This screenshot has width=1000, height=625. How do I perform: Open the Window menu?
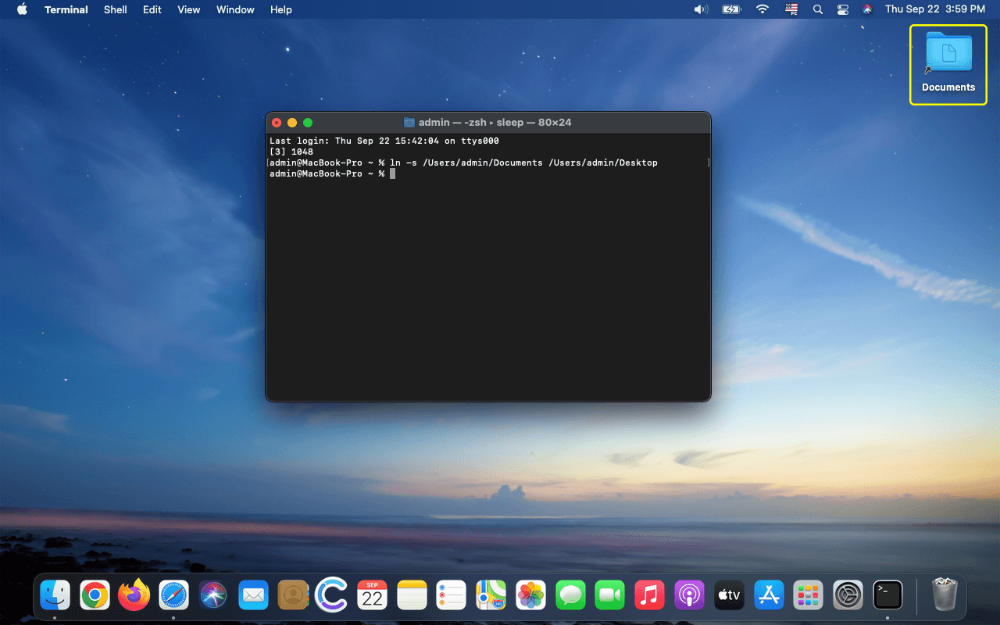pos(235,9)
